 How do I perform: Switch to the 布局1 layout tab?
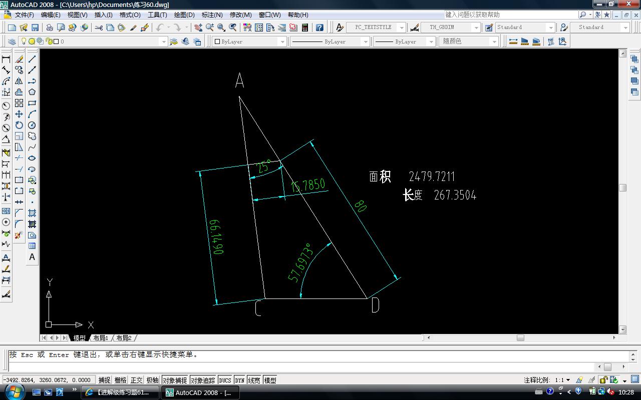[x=101, y=338]
